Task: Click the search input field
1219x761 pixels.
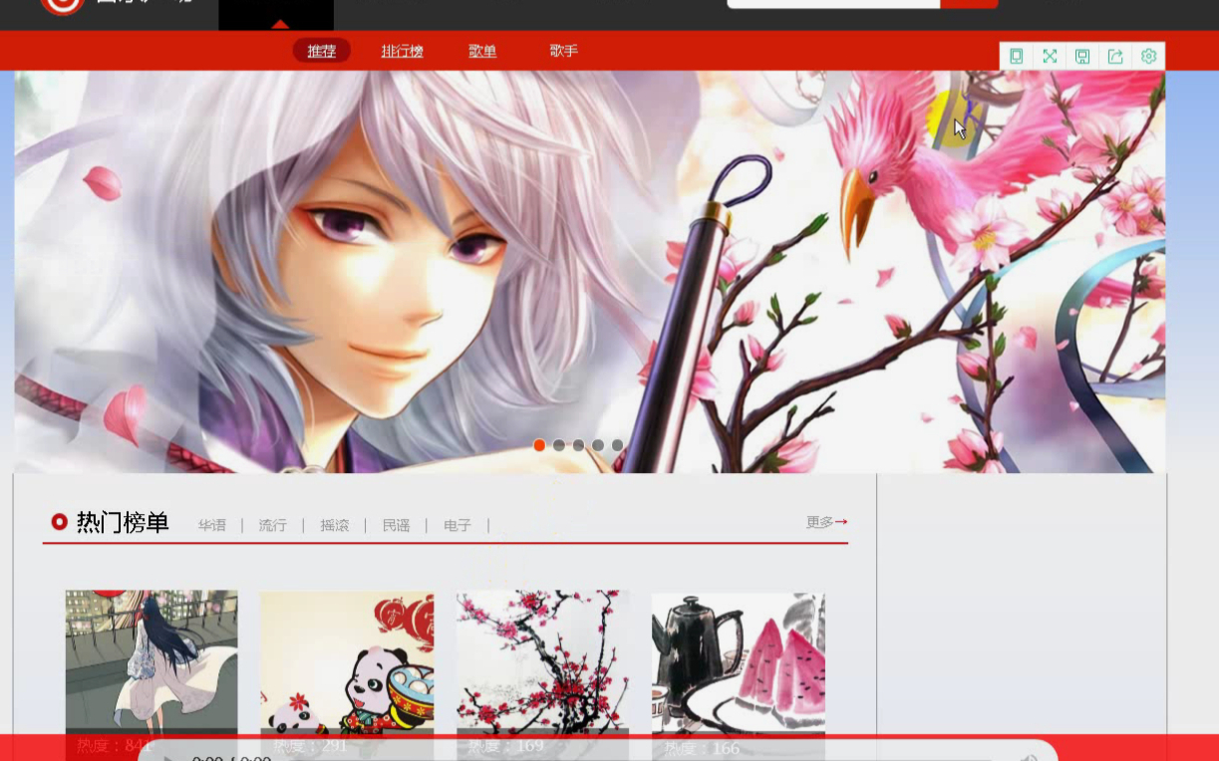Action: (833, 4)
